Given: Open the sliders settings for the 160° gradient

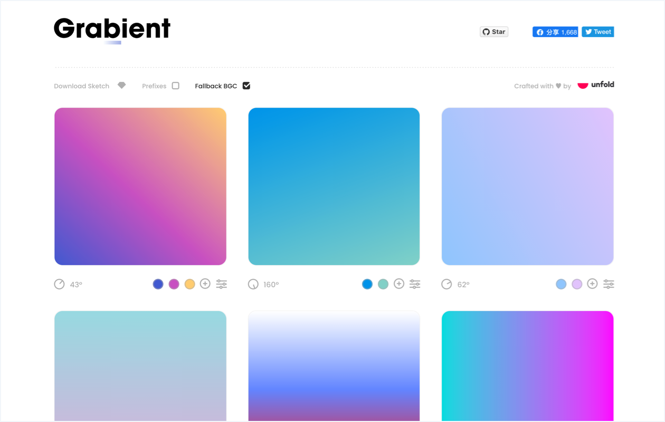Looking at the screenshot, I should pos(415,284).
